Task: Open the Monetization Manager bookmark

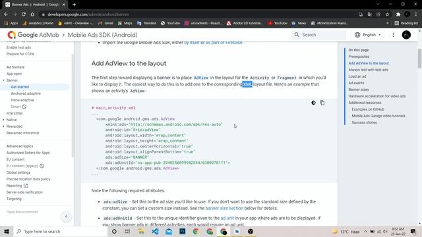Action: [x=330, y=23]
